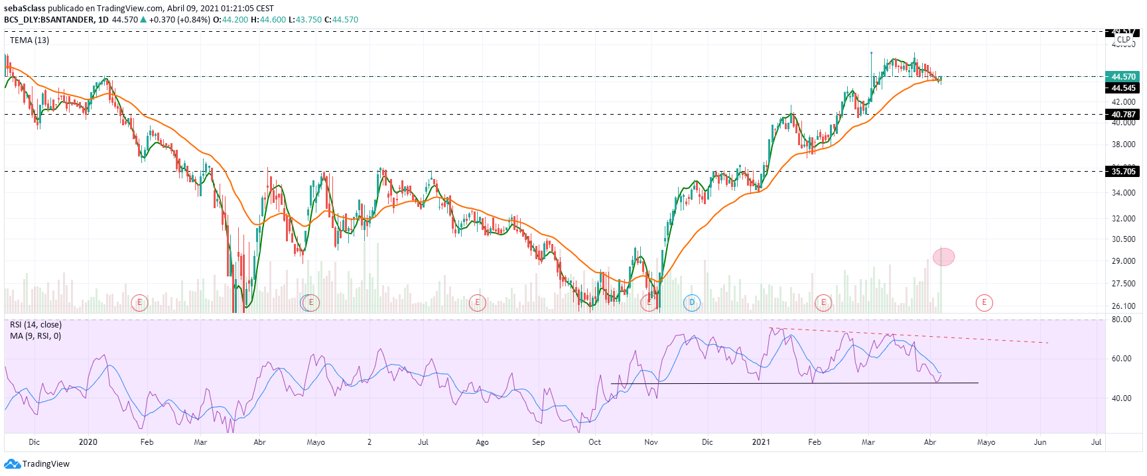
Task: Click the TEMA (13) indicator legend
Action: pyautogui.click(x=29, y=40)
